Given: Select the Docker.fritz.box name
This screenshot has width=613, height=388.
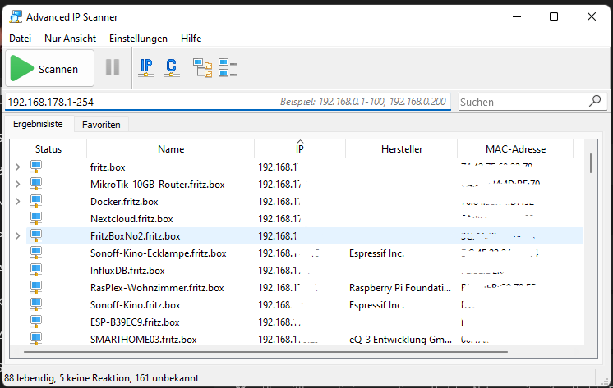Looking at the screenshot, I should [124, 202].
